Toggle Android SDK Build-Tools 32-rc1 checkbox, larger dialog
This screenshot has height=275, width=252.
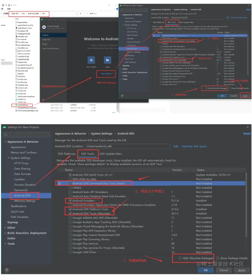(x=70, y=175)
